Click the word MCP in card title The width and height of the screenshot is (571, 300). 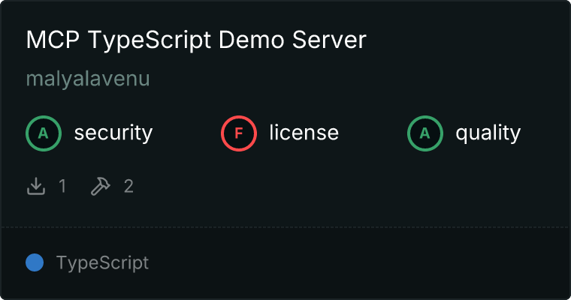click(53, 40)
